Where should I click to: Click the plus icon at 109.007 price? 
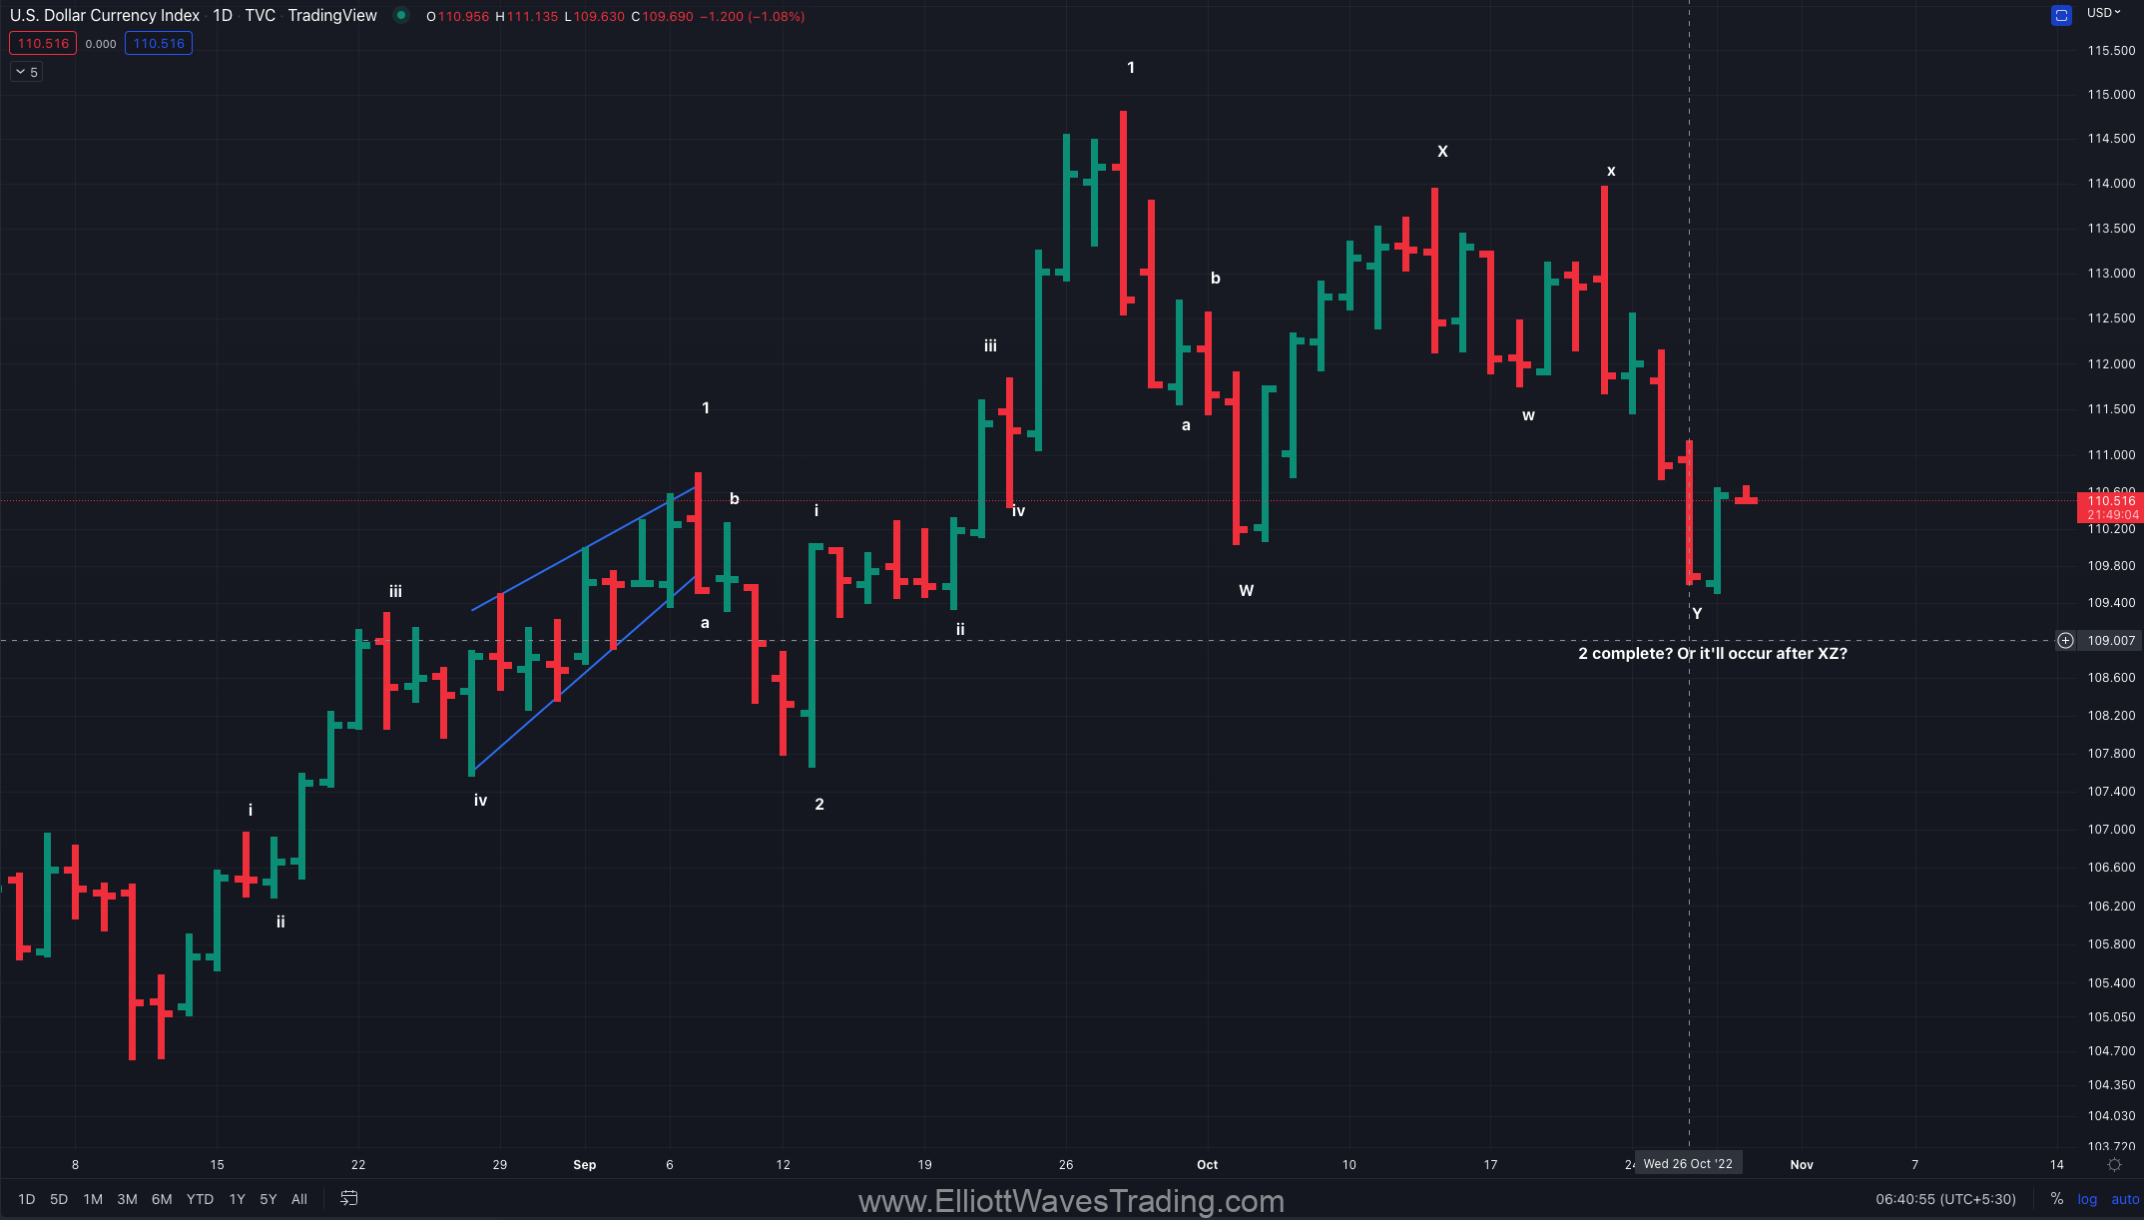pyautogui.click(x=2065, y=640)
